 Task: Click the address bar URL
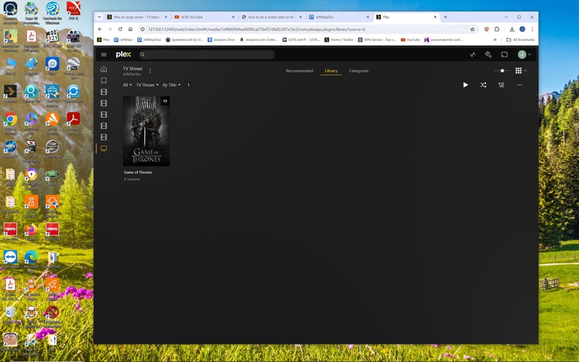click(256, 29)
